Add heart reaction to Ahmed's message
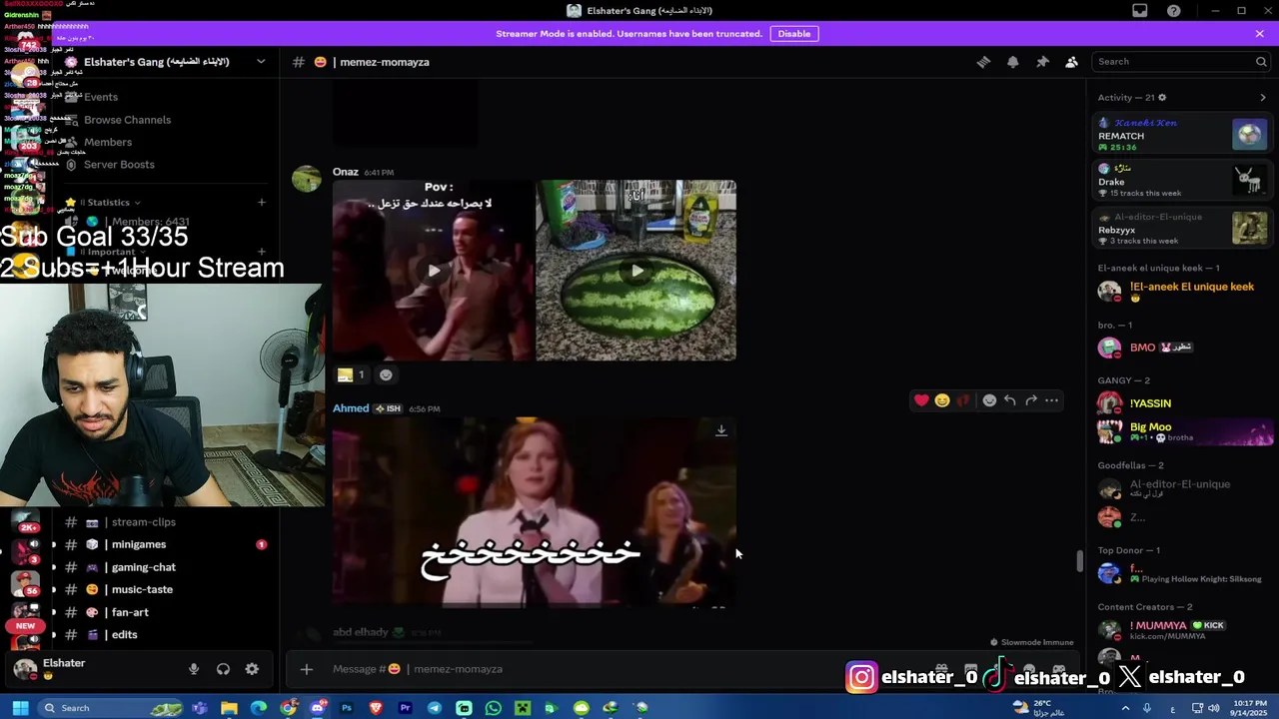1279x719 pixels. click(x=921, y=400)
